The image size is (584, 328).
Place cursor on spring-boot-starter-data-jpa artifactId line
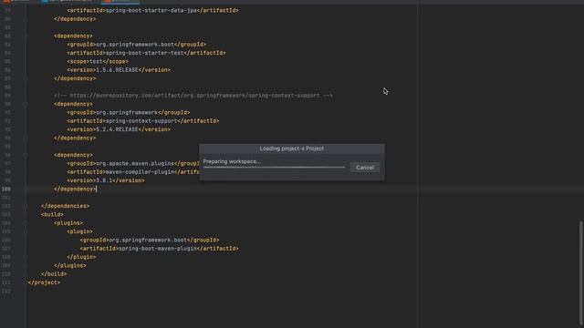(x=152, y=10)
